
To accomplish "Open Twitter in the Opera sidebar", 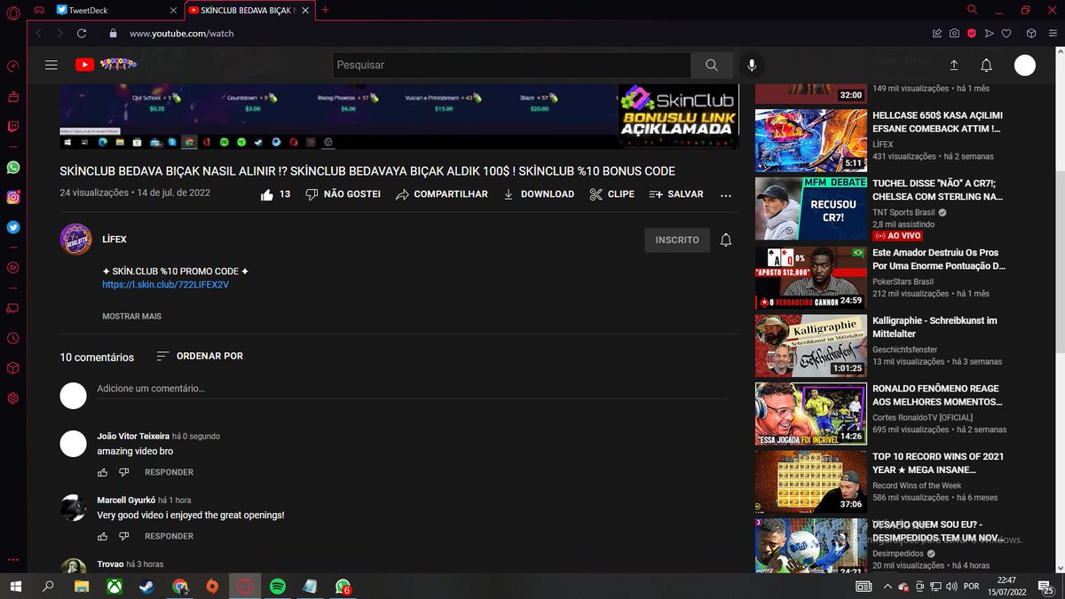I will click(12, 227).
